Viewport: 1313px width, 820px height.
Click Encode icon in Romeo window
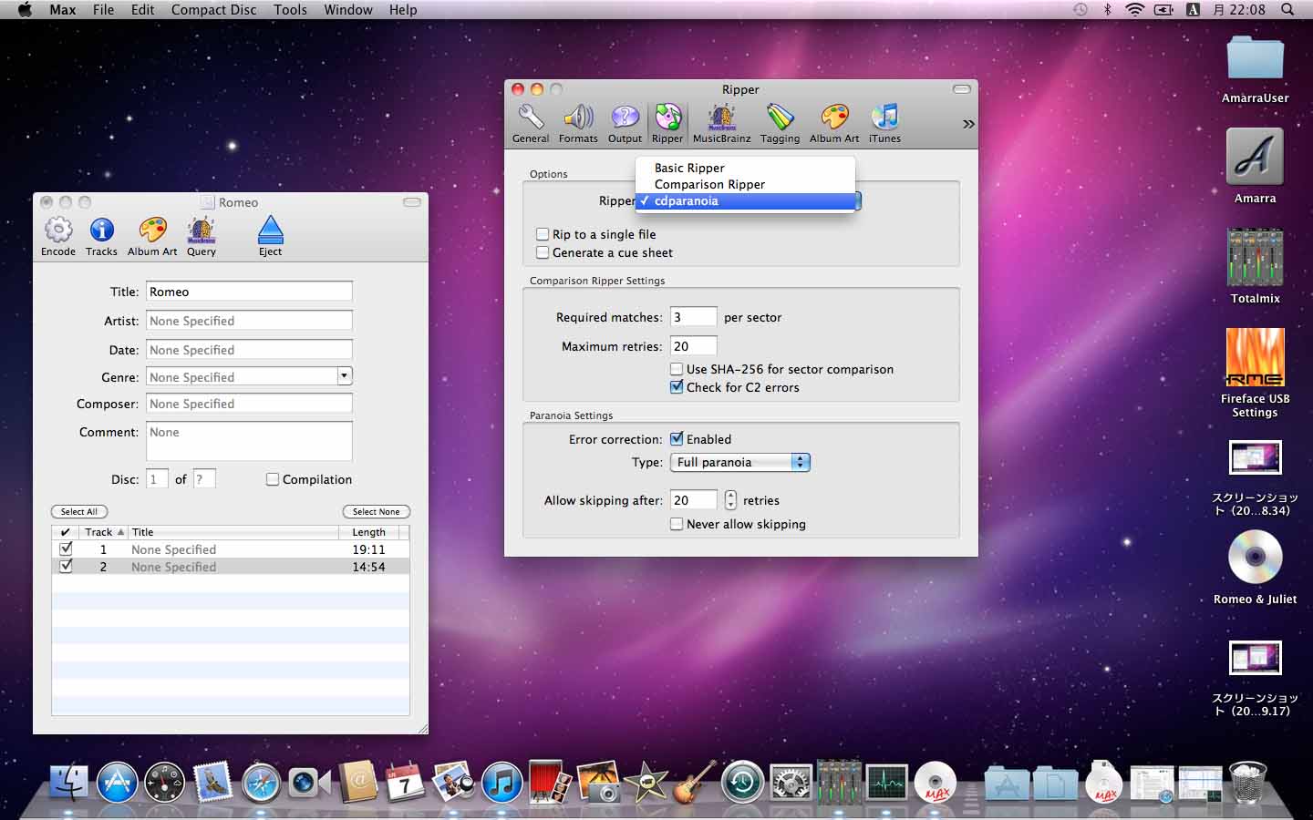click(58, 237)
